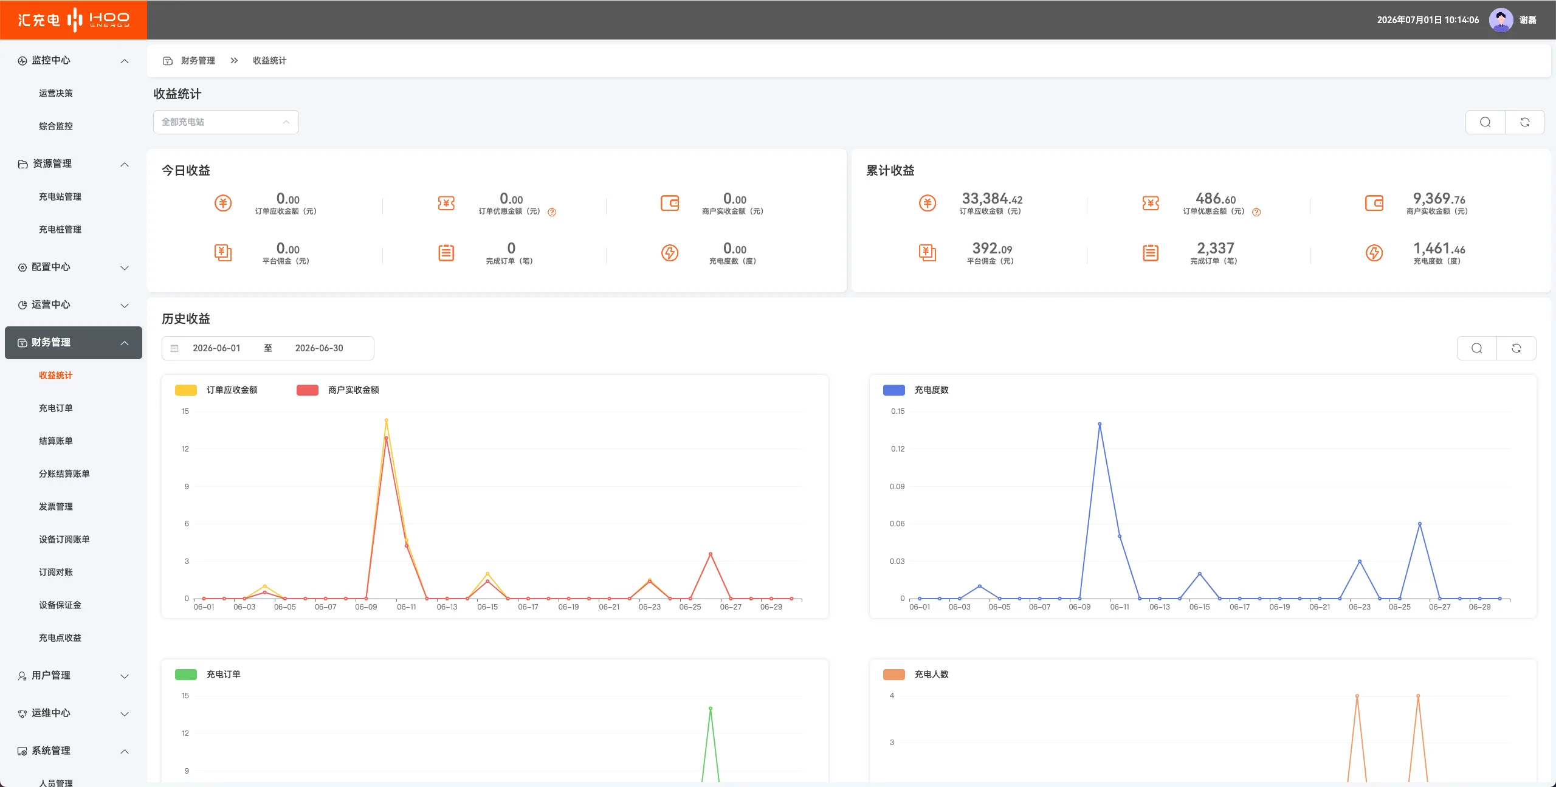Open 充电订单 in sidebar
Image resolution: width=1556 pixels, height=787 pixels.
tap(56, 408)
